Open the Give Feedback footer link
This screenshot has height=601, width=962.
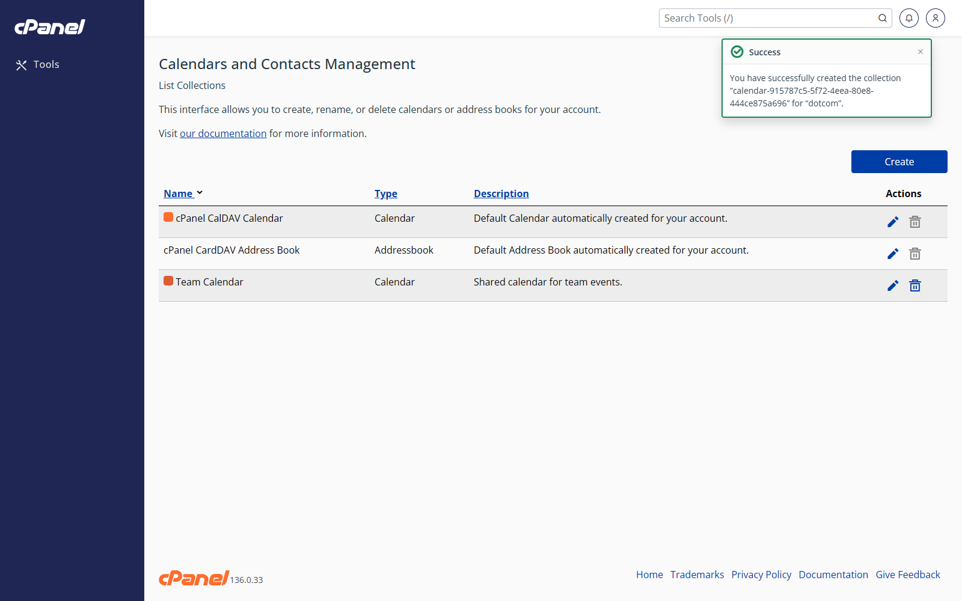tap(908, 575)
